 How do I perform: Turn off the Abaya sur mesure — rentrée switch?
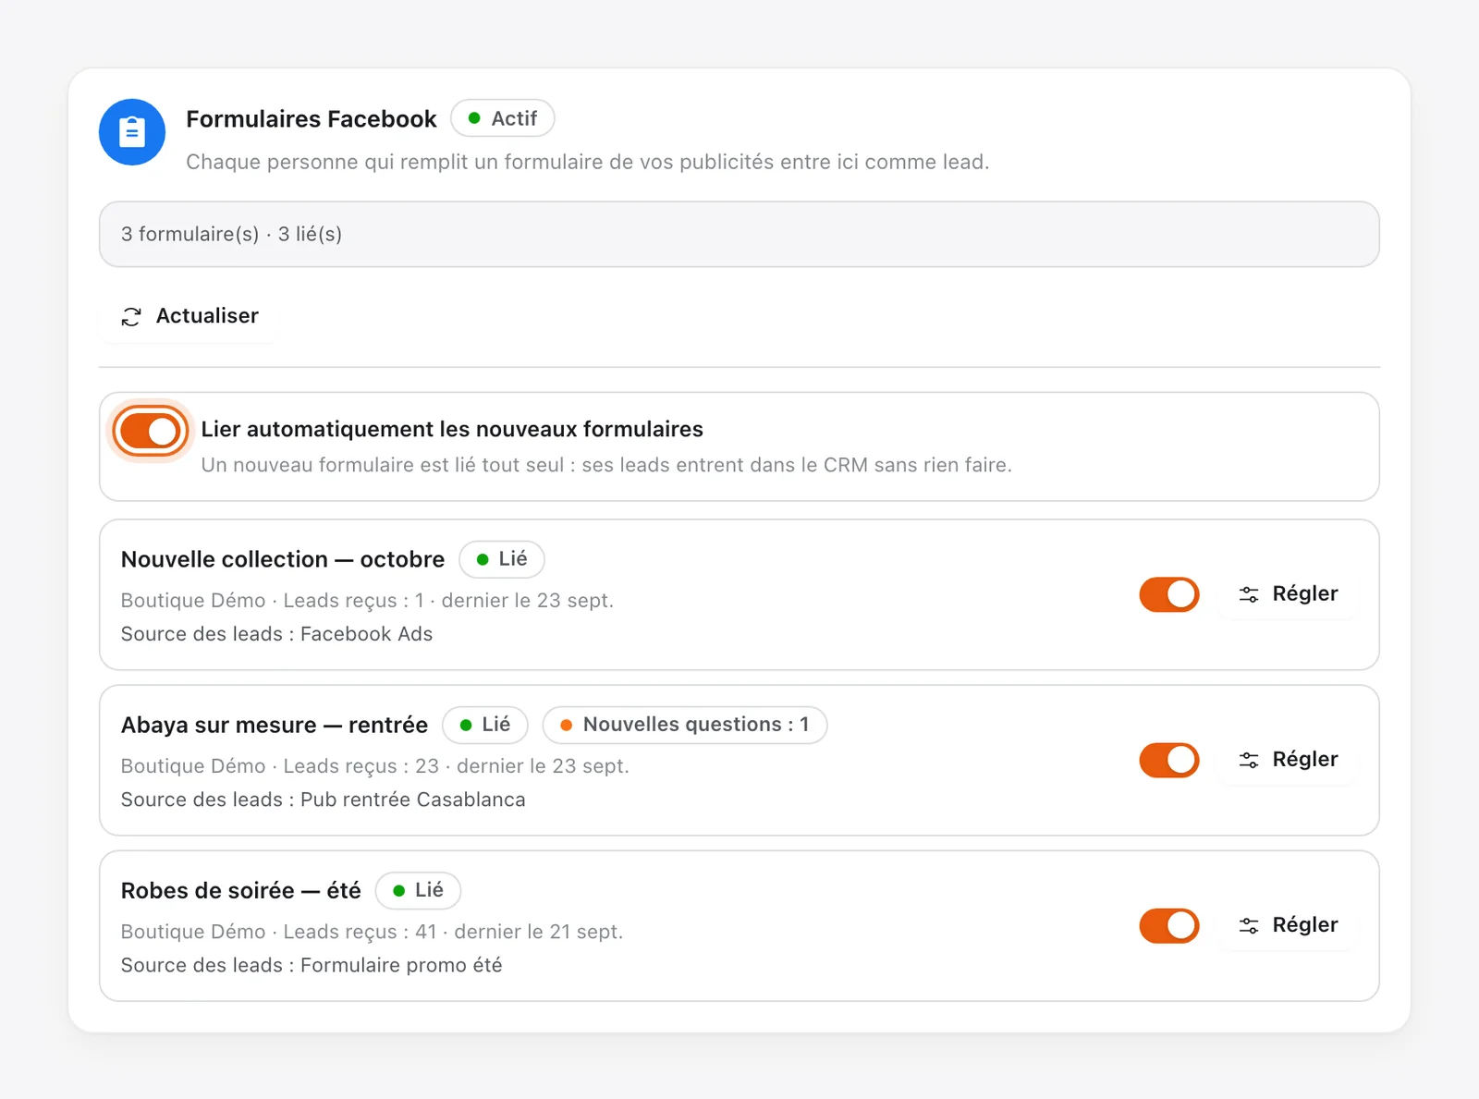coord(1169,760)
